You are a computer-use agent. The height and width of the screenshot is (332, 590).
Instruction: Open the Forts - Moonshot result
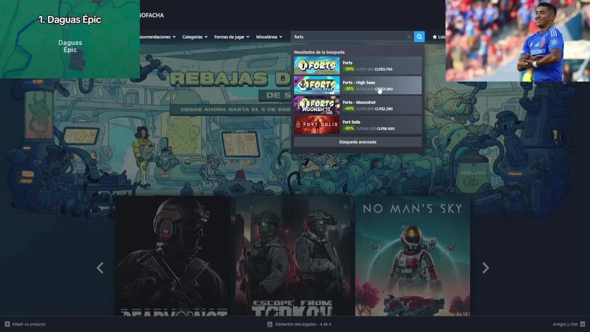(x=358, y=105)
